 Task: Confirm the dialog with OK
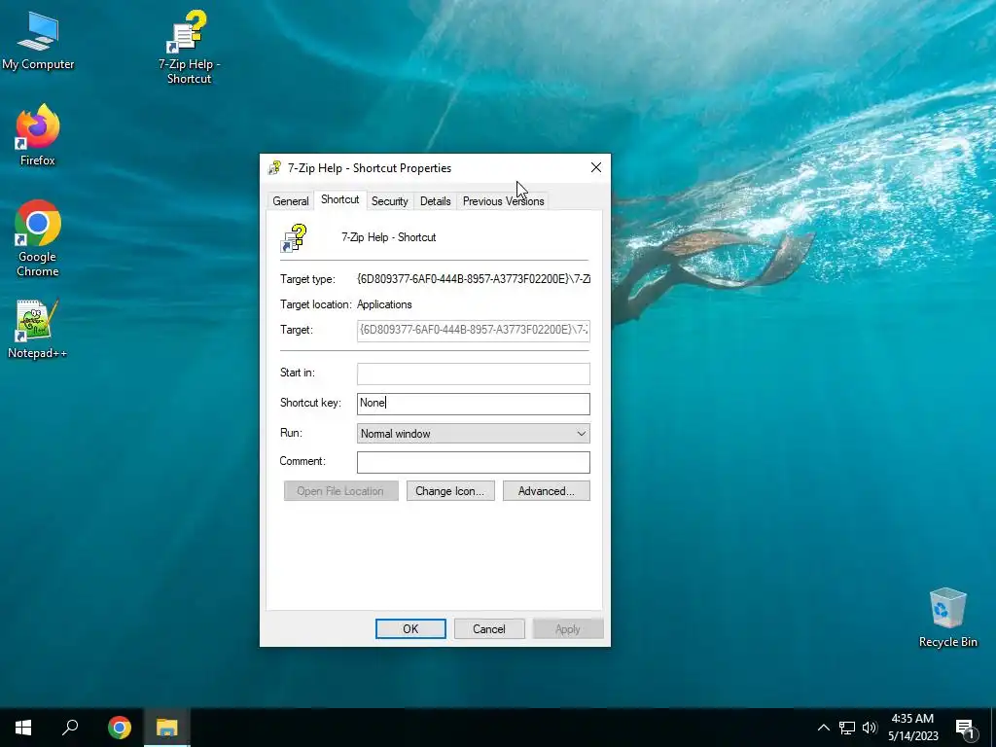[410, 629]
